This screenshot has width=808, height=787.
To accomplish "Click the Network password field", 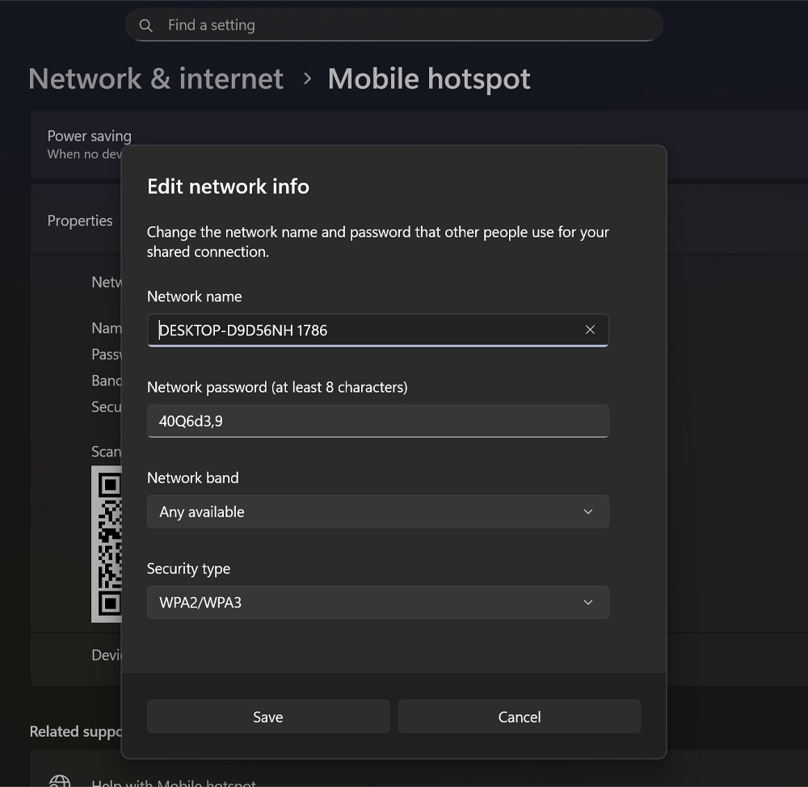I will click(x=377, y=420).
